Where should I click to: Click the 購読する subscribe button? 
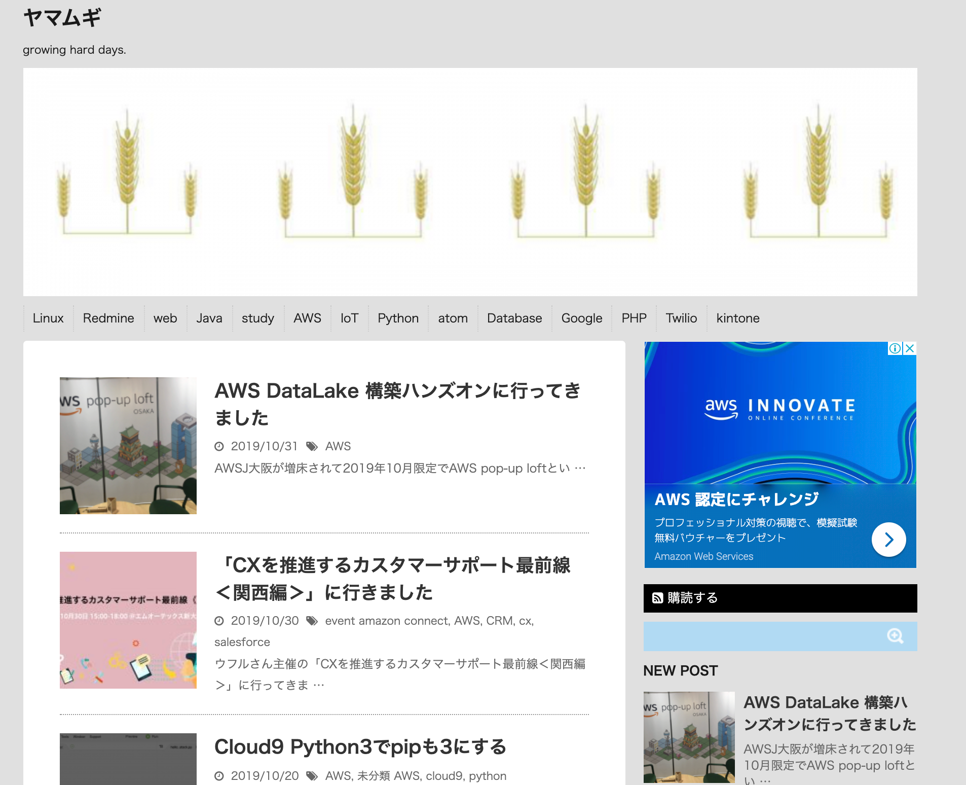[x=780, y=598]
